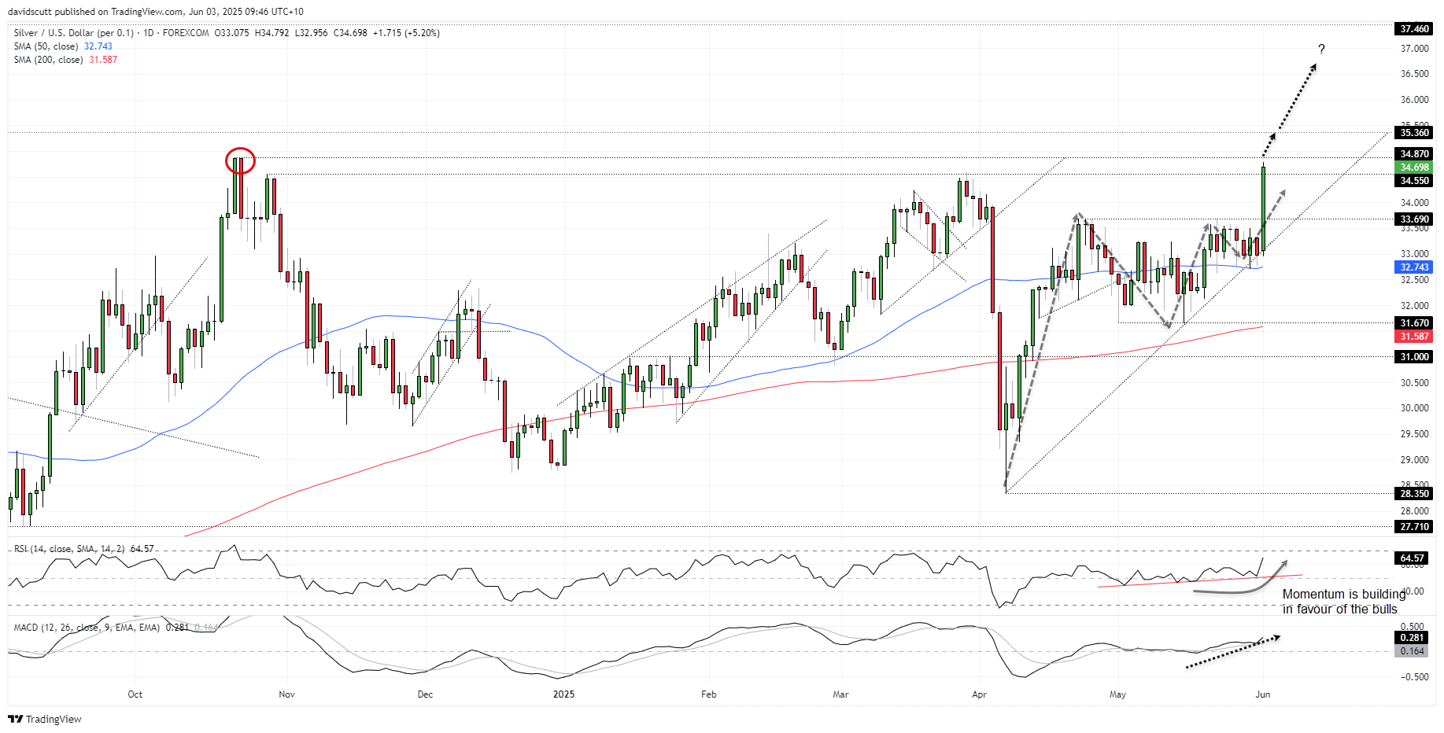Click the 28.350 support level label
1444x733 pixels.
pyautogui.click(x=1414, y=494)
